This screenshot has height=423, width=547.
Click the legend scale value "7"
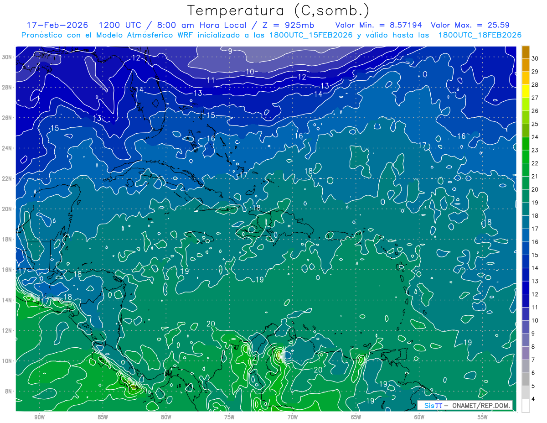[x=534, y=360]
